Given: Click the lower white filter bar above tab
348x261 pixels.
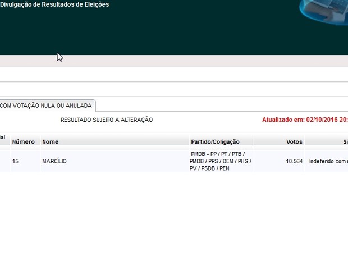Looking at the screenshot, I should click(x=174, y=89).
